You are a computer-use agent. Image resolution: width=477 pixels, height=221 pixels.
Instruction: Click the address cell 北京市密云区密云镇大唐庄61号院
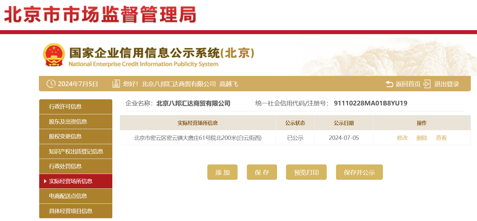coord(198,138)
